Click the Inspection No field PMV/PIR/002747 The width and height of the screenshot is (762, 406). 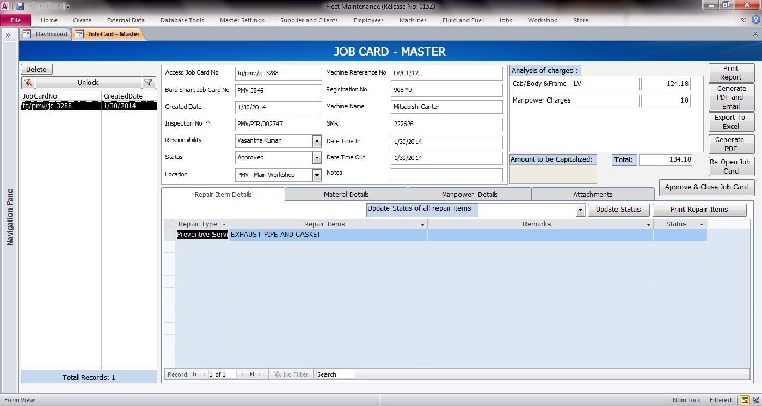tap(278, 124)
